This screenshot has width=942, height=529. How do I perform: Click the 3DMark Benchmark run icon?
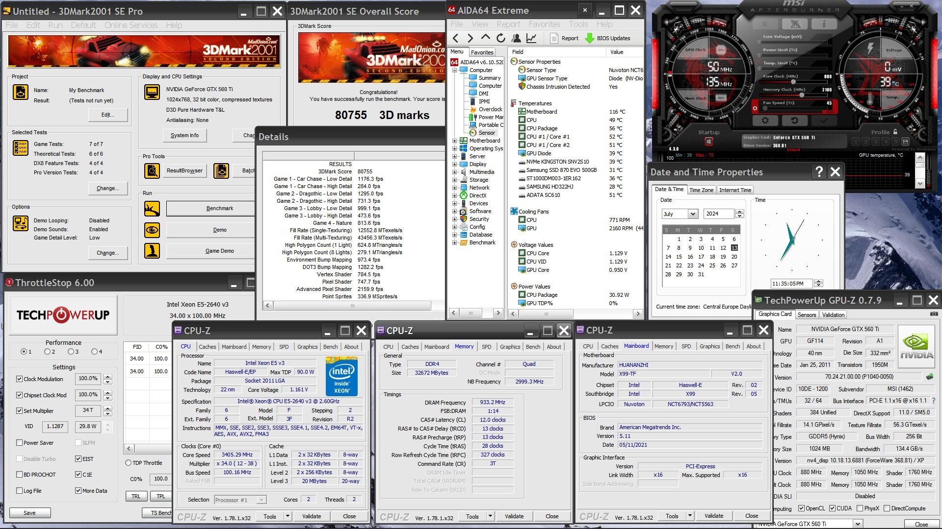tap(152, 209)
